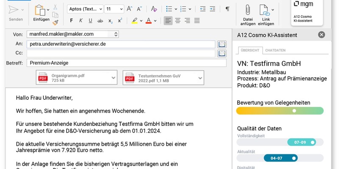
Task: Select the format painter brush icon
Action: point(56,22)
